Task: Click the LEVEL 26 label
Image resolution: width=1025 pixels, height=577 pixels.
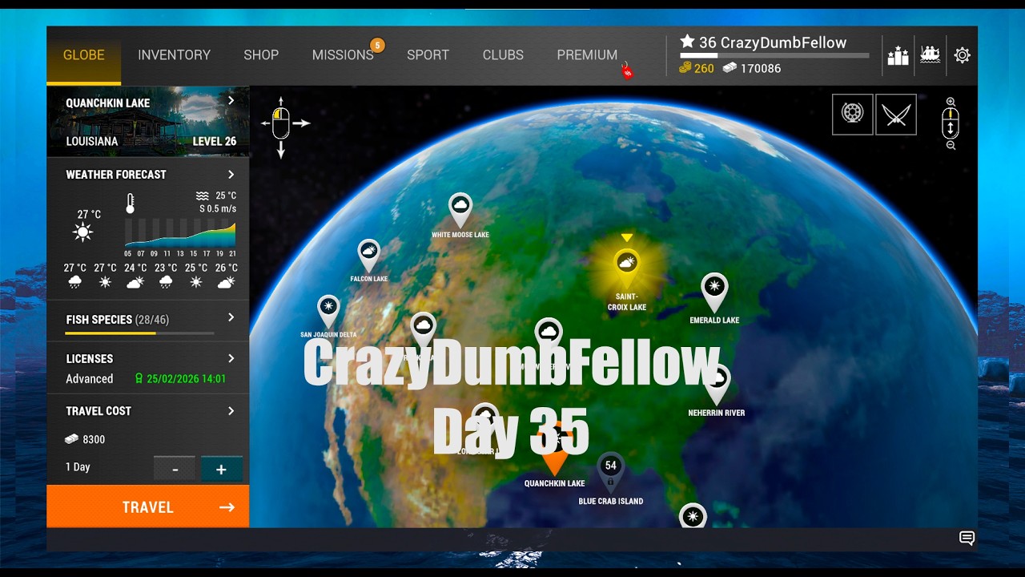Action: (215, 141)
